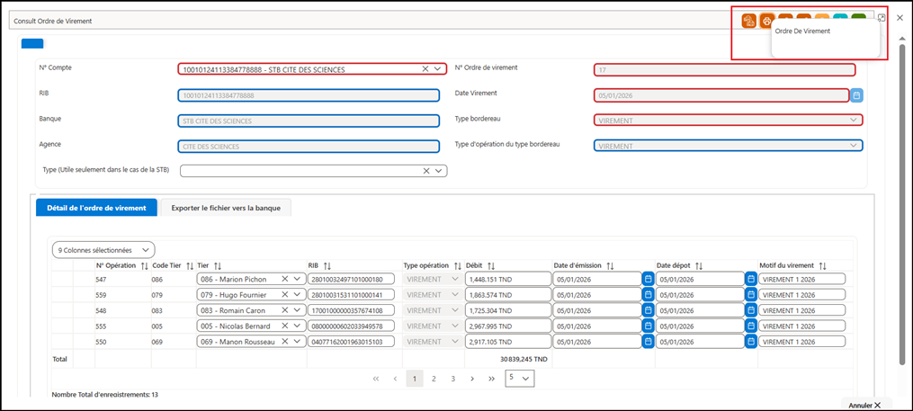This screenshot has height=411, width=913.
Task: Sort the table by Code Tier
Action: 190,265
